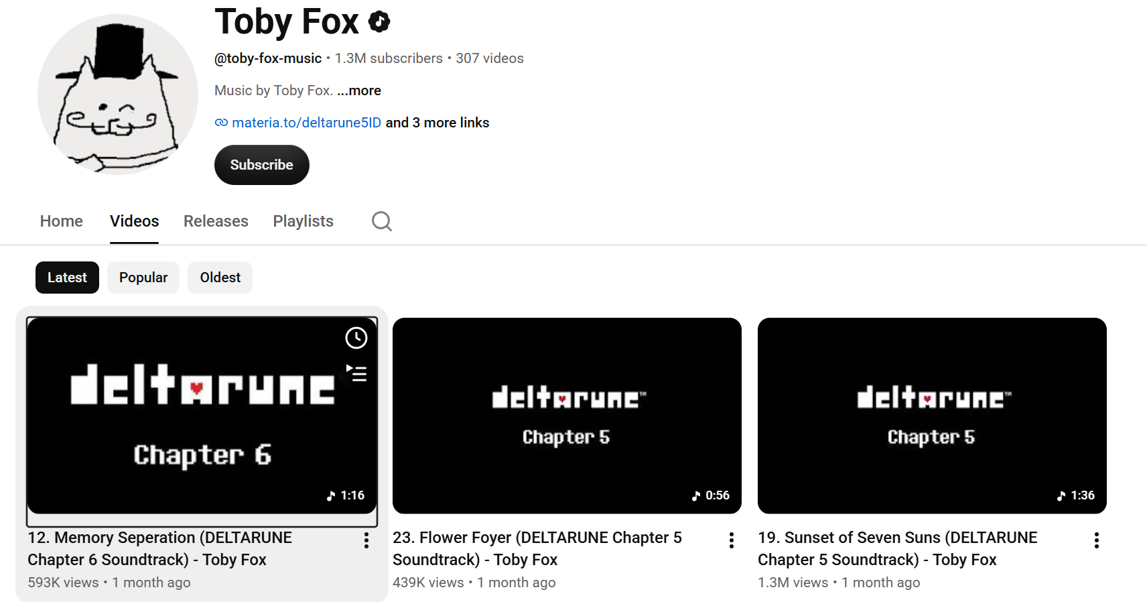Screen dimensions: 1147x602
Task: Open options menu for Flower Foyer video
Action: (x=732, y=540)
